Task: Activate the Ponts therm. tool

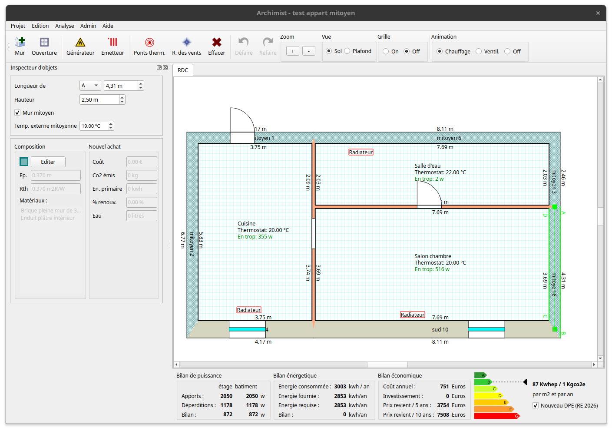Action: tap(149, 46)
